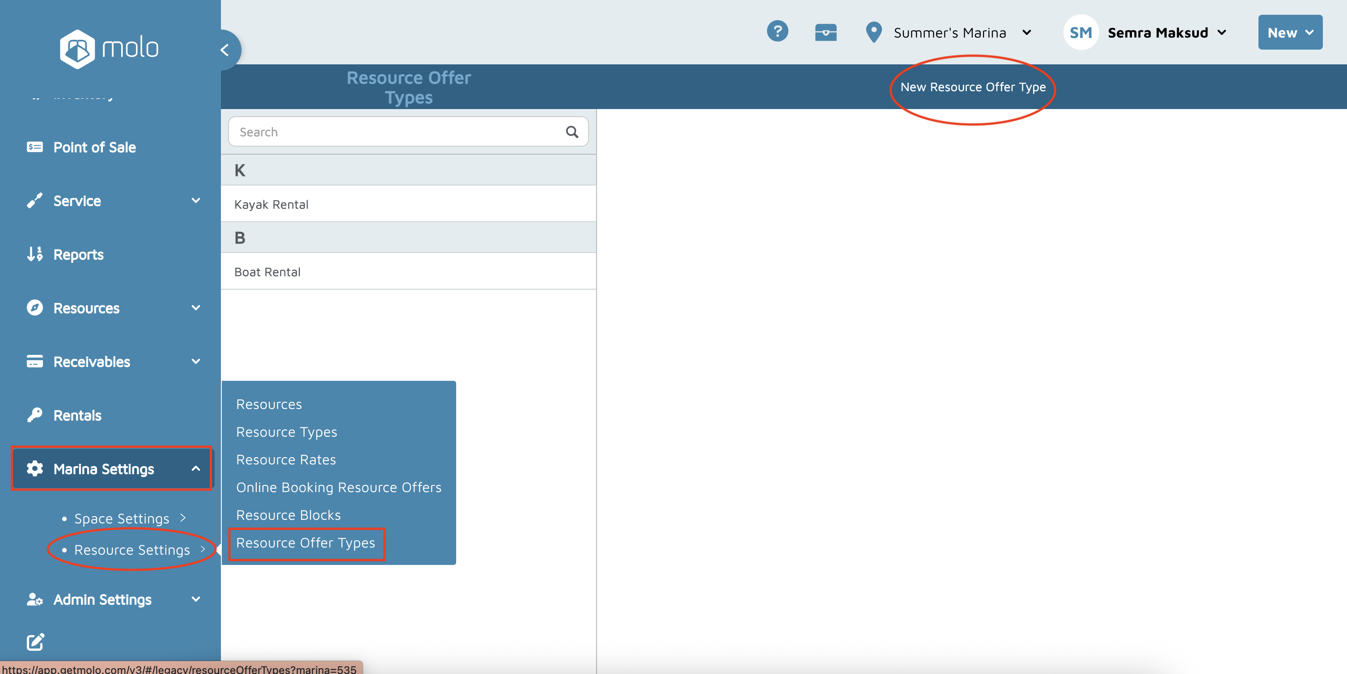
Task: Click the search magnifier icon
Action: tap(572, 132)
